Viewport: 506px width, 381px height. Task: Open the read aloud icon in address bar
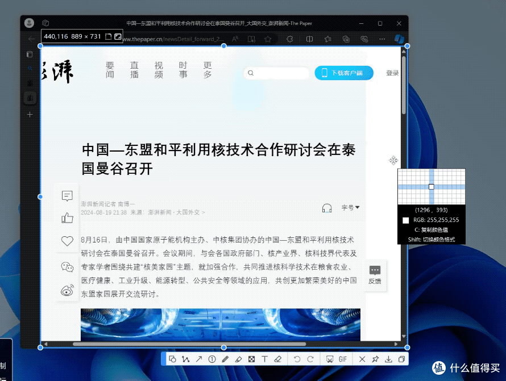235,39
